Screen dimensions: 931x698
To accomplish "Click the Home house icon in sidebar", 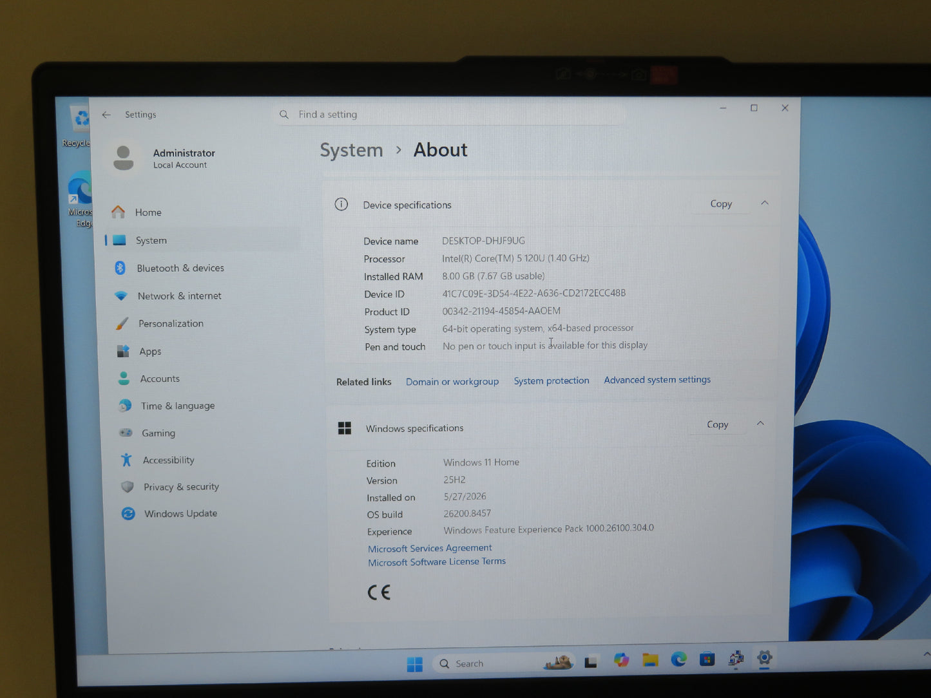I will pos(118,212).
